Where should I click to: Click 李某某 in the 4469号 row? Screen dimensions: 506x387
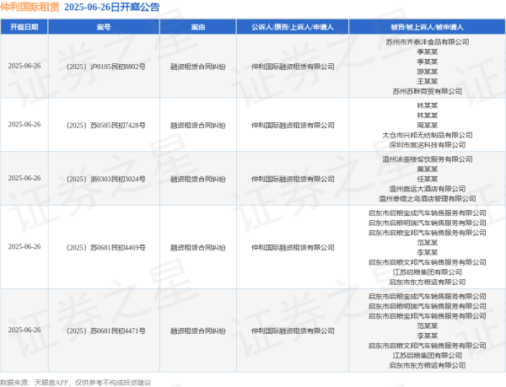(x=428, y=252)
